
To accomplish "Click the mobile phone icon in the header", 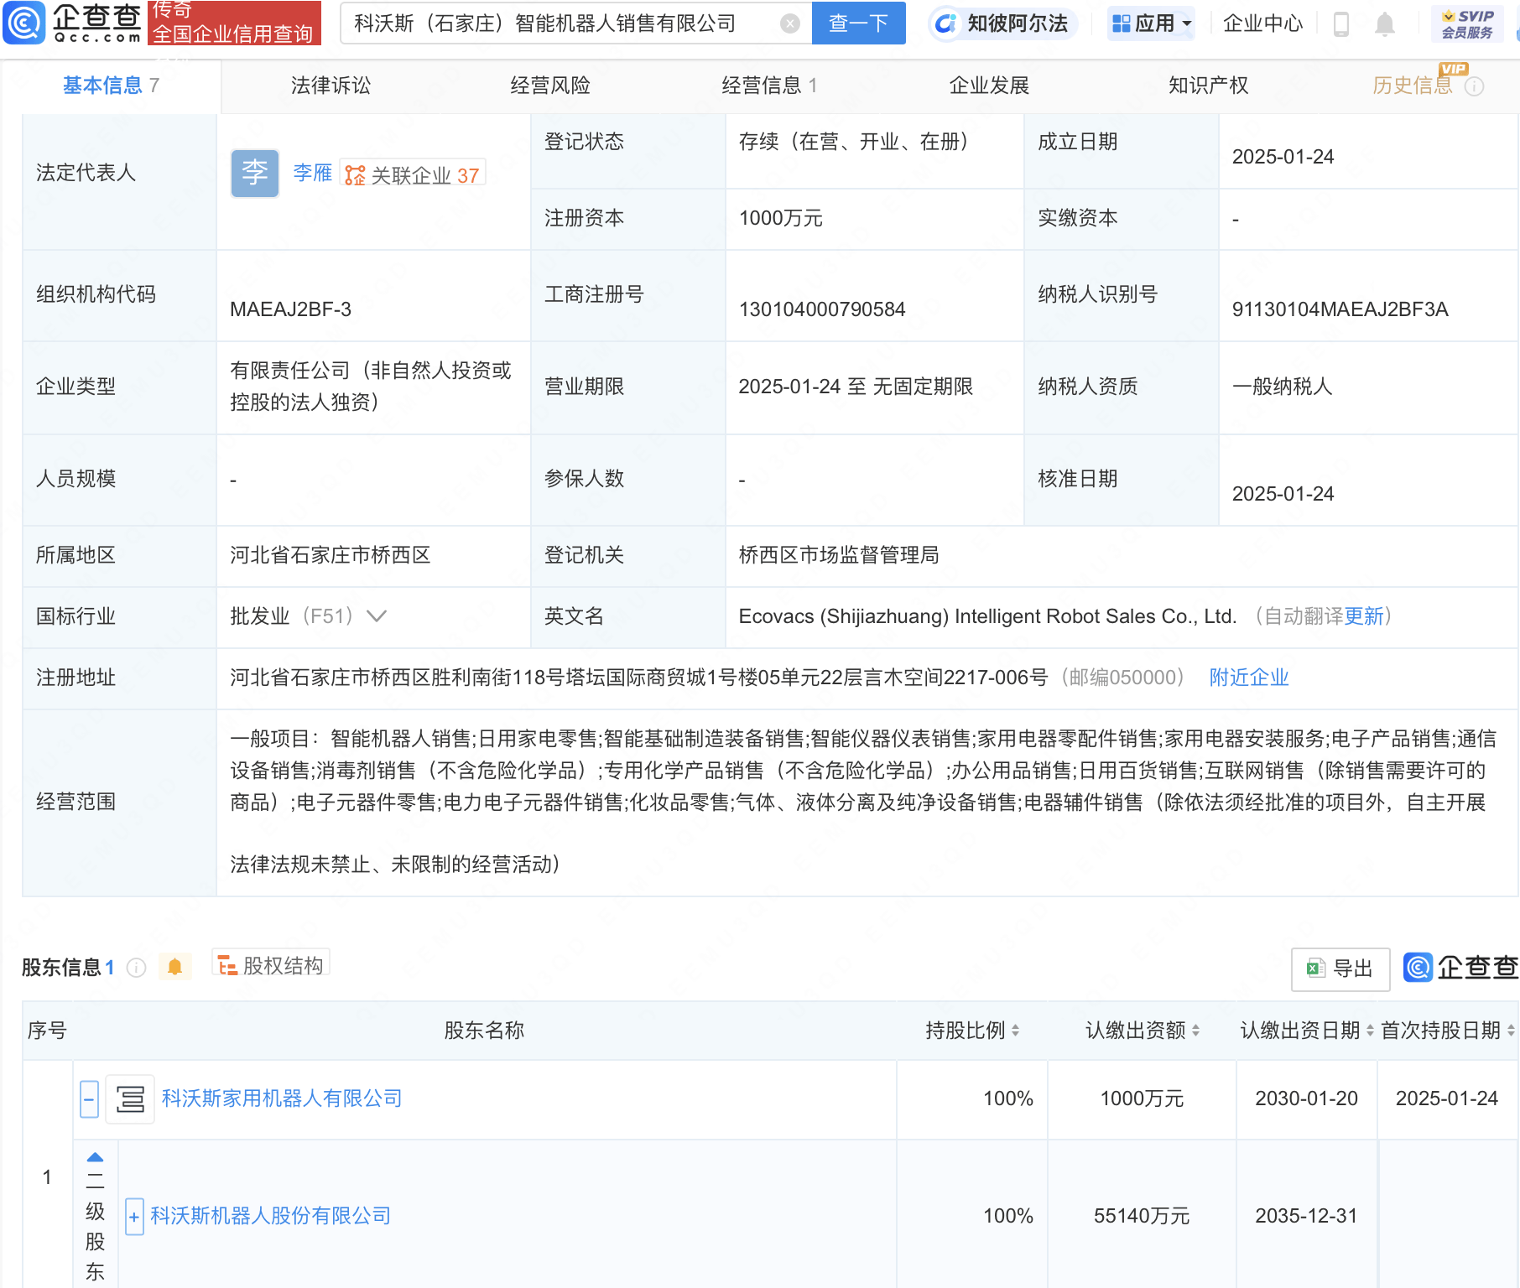I will [x=1340, y=24].
